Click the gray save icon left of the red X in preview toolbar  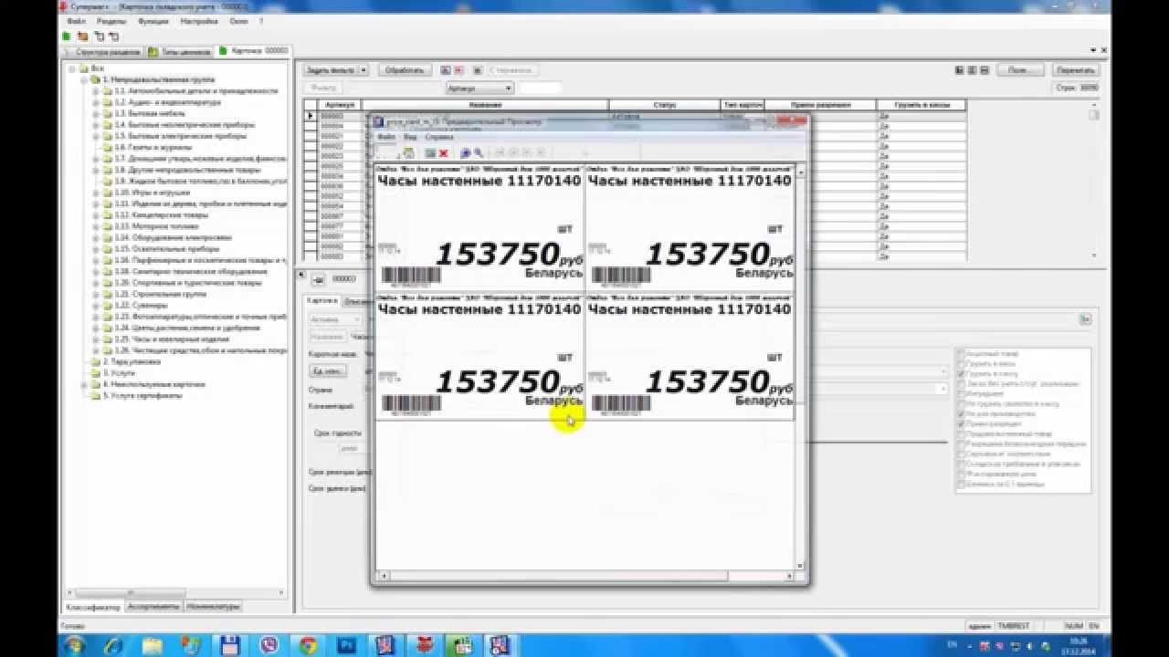click(430, 153)
